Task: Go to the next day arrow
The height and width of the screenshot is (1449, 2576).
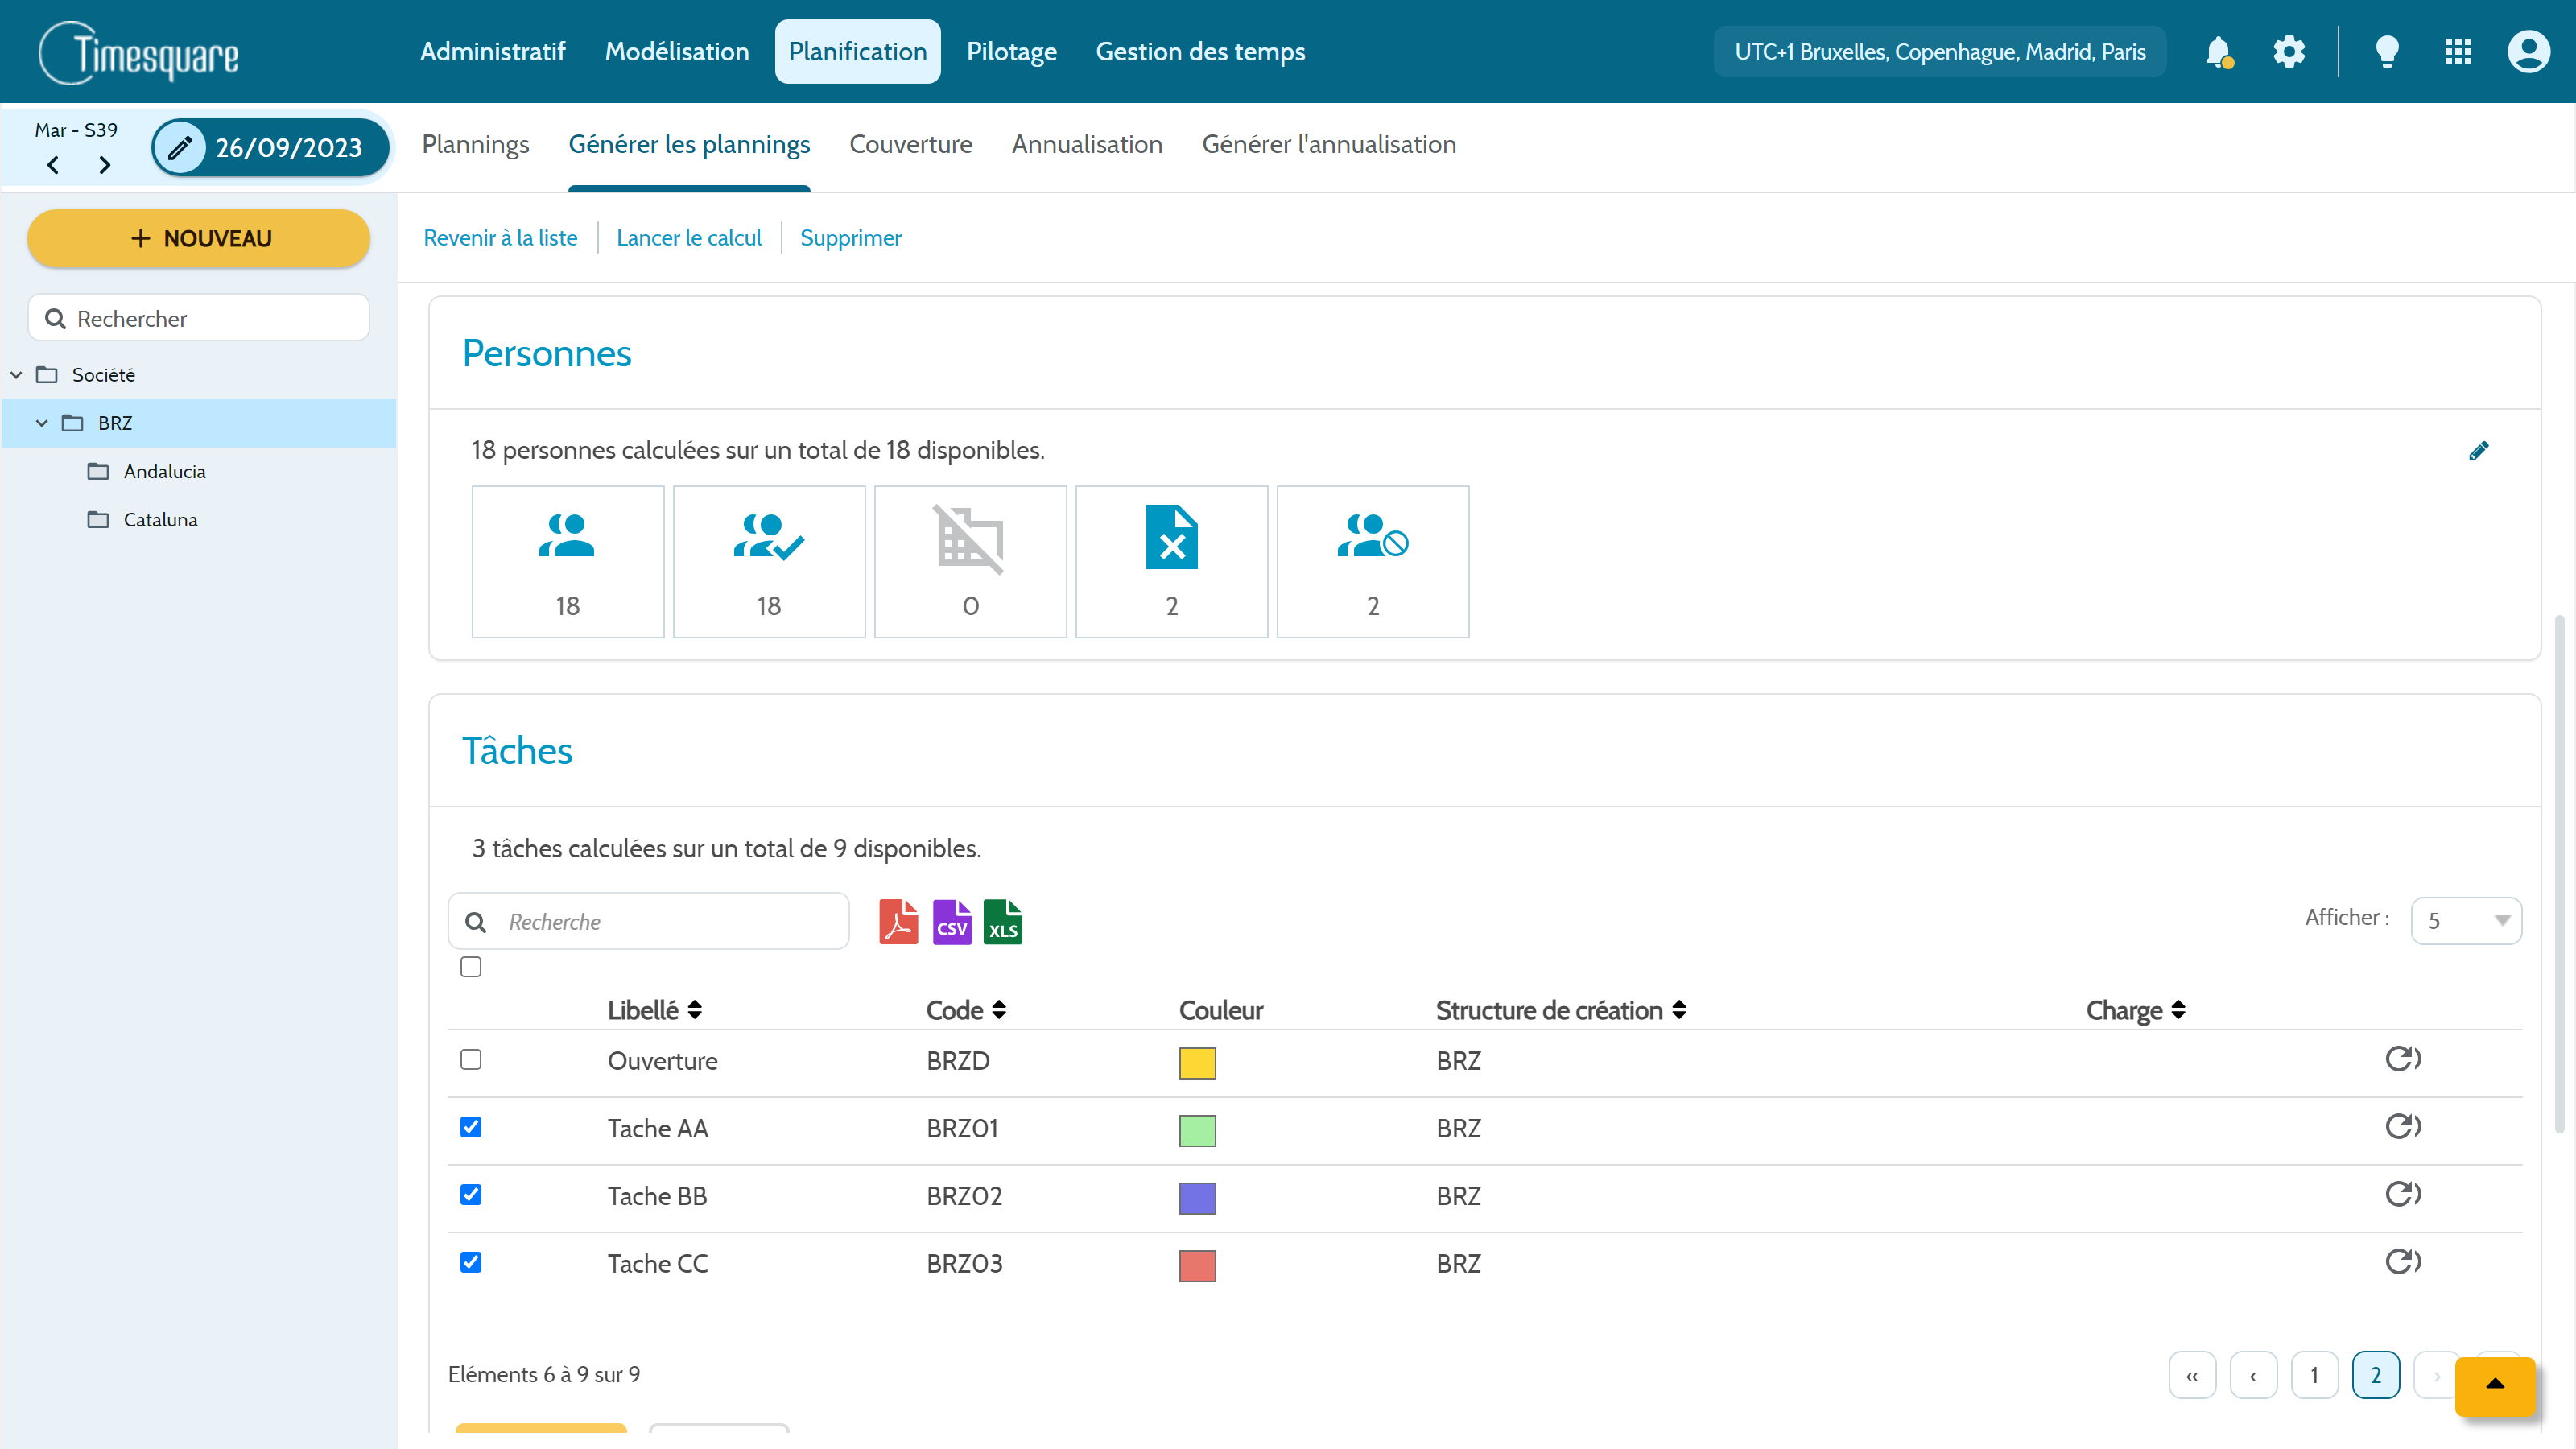Action: coord(105,165)
